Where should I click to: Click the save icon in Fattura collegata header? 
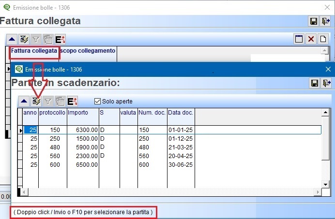pos(314,21)
